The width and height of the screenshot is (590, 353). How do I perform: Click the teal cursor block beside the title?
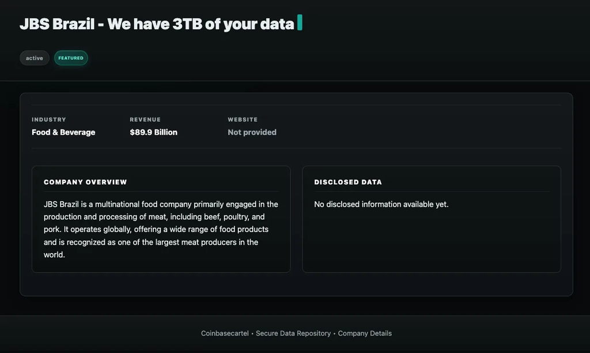(x=300, y=23)
